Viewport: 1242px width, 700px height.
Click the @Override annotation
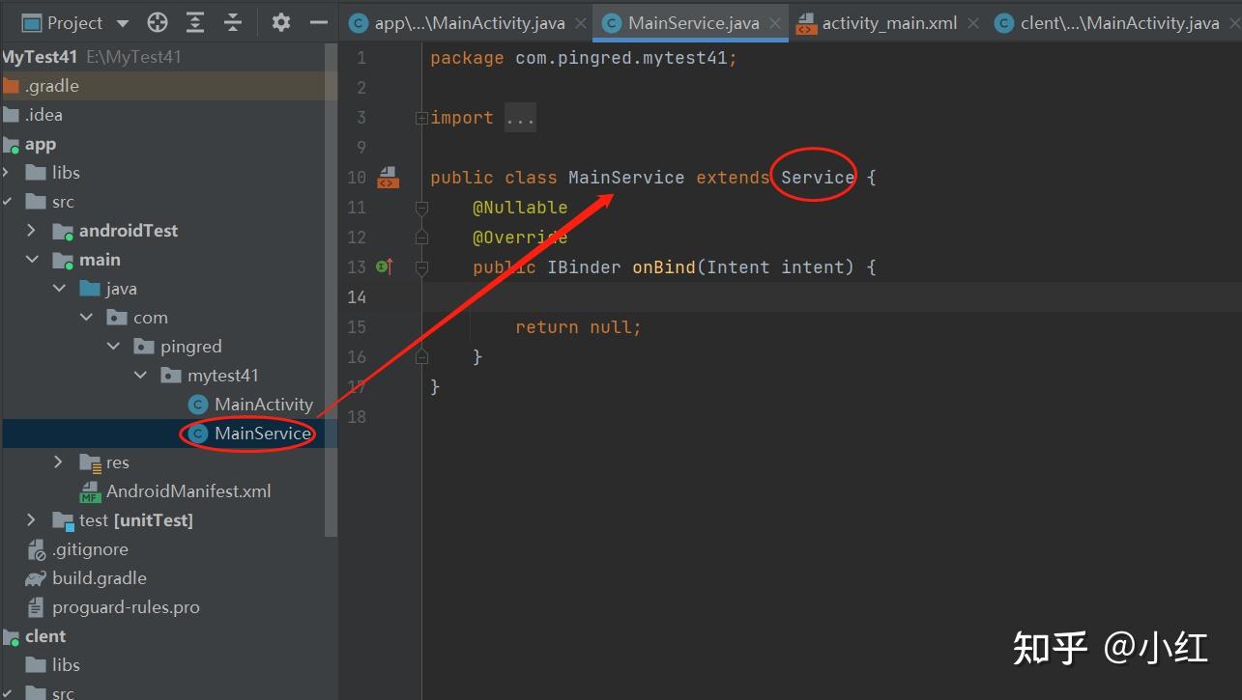point(520,238)
